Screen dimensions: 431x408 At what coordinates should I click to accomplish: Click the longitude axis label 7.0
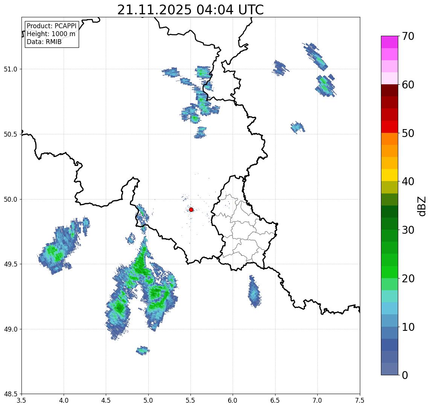pos(317,400)
